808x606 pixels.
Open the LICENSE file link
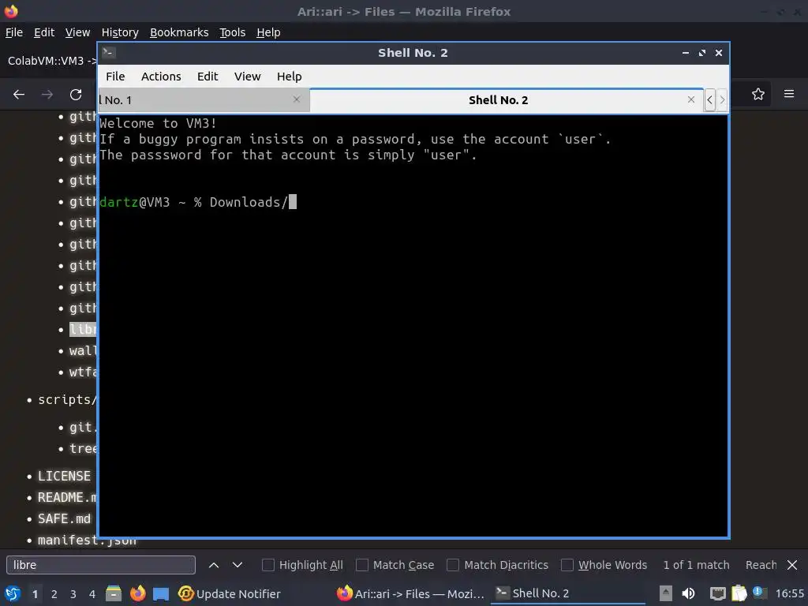64,476
